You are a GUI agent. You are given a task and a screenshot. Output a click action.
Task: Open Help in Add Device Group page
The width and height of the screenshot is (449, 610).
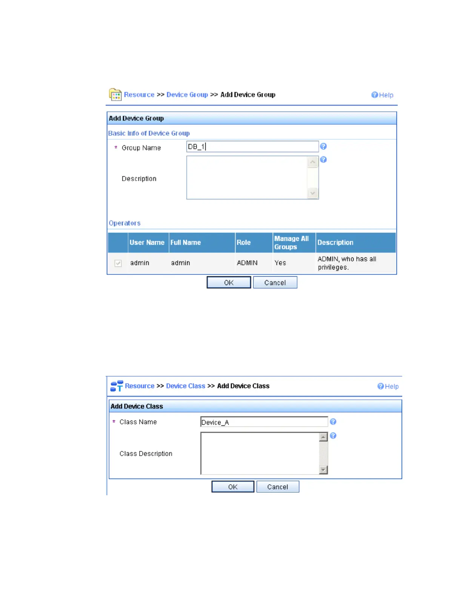click(382, 95)
